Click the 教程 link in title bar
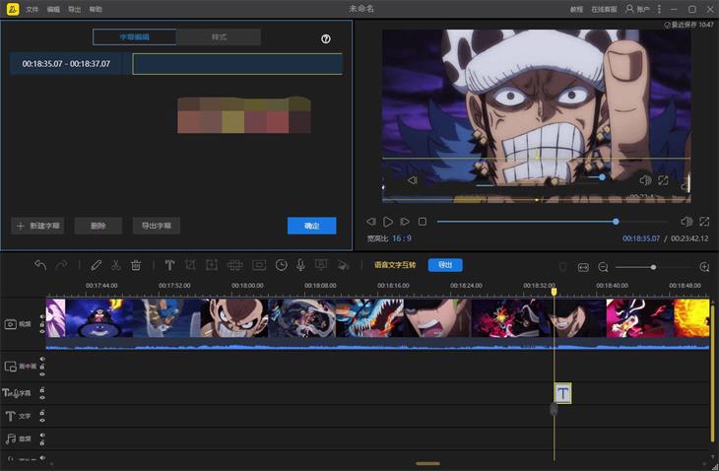The width and height of the screenshot is (719, 471). (x=576, y=9)
